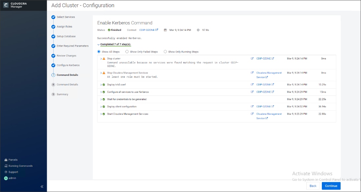This screenshot has height=192, width=361.
Task: Select Show Only Running Steps
Action: 165,52
